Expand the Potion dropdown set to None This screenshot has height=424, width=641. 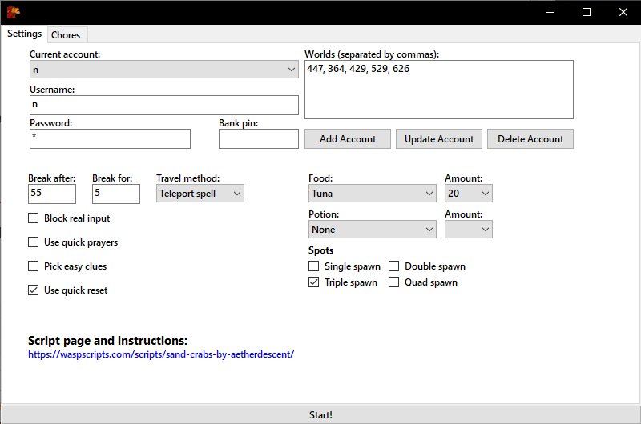tap(372, 230)
